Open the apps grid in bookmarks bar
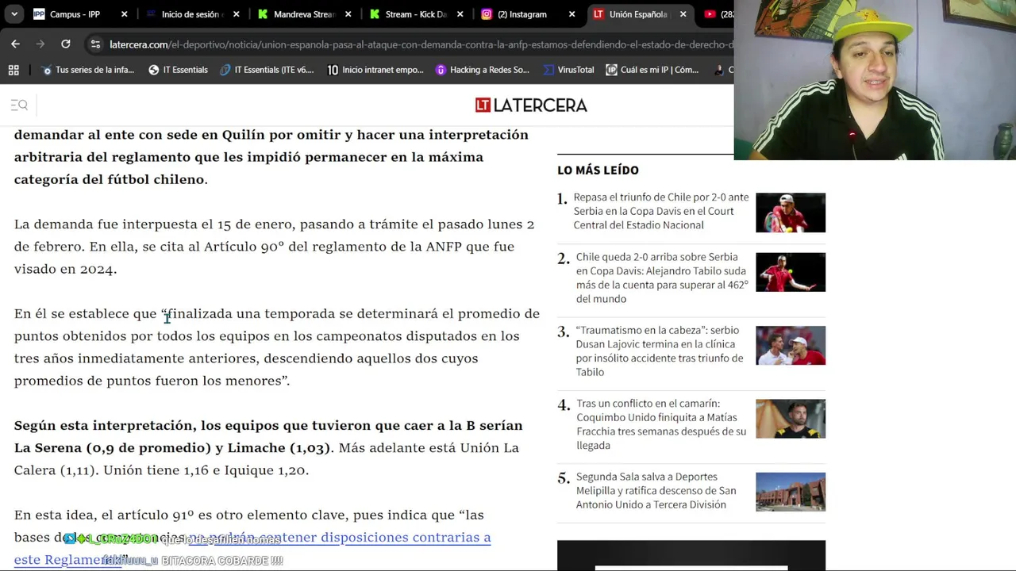Viewport: 1016px width, 571px height. [13, 70]
